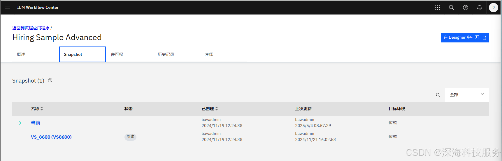Click created date in 当前 row
The height and width of the screenshot is (161, 502).
222,126
